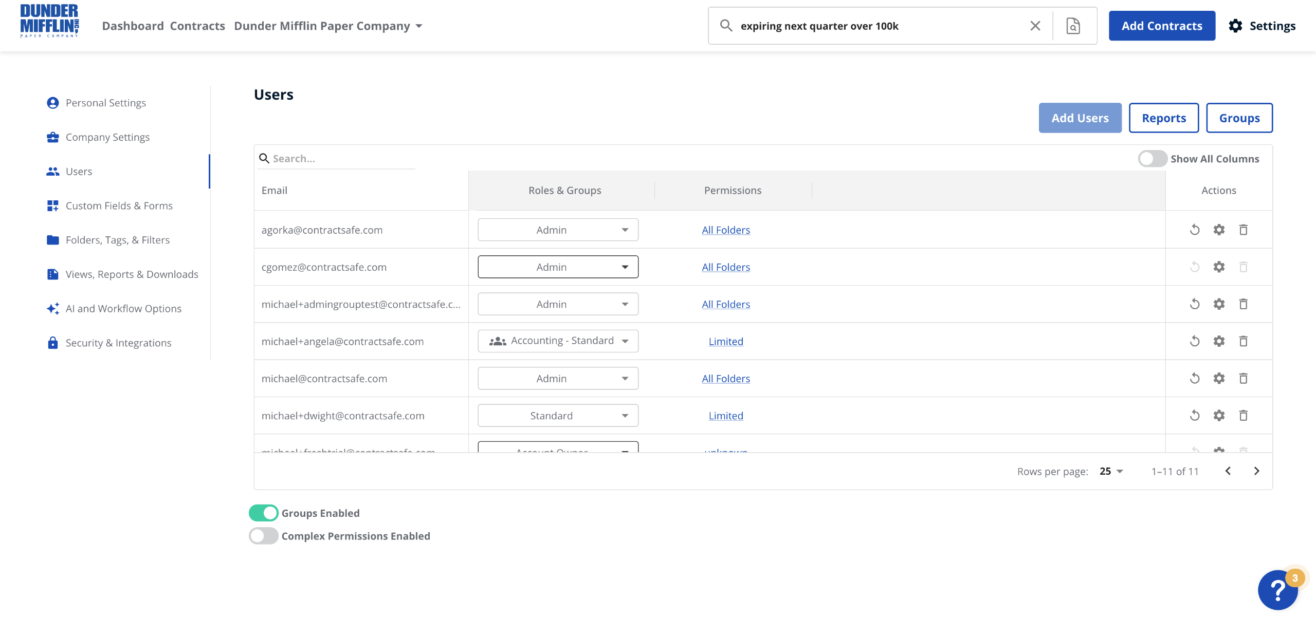The image size is (1316, 617).
Task: Open Security & Integrations settings section
Action: click(118, 343)
